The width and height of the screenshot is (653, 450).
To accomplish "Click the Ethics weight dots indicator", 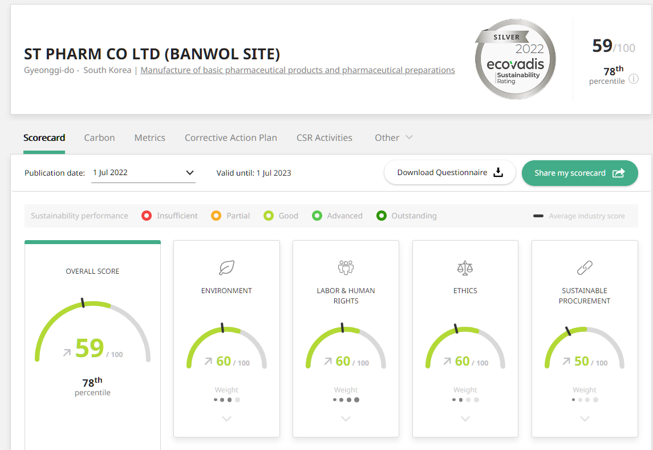I will coord(465,400).
